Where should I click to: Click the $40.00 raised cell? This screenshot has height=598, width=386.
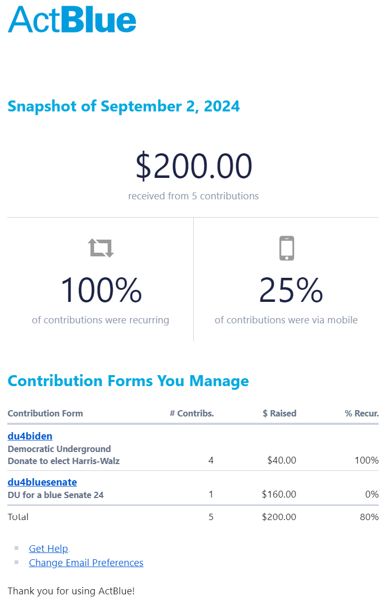tap(282, 460)
